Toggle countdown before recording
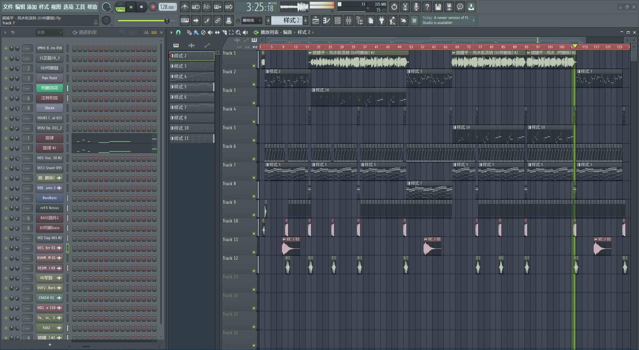Screen dimensions: 639x350 point(206,7)
